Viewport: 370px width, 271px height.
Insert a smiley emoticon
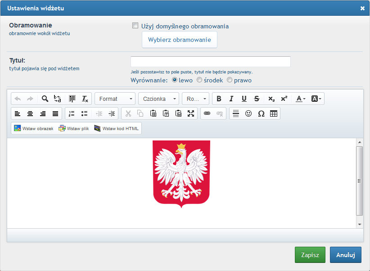248,113
